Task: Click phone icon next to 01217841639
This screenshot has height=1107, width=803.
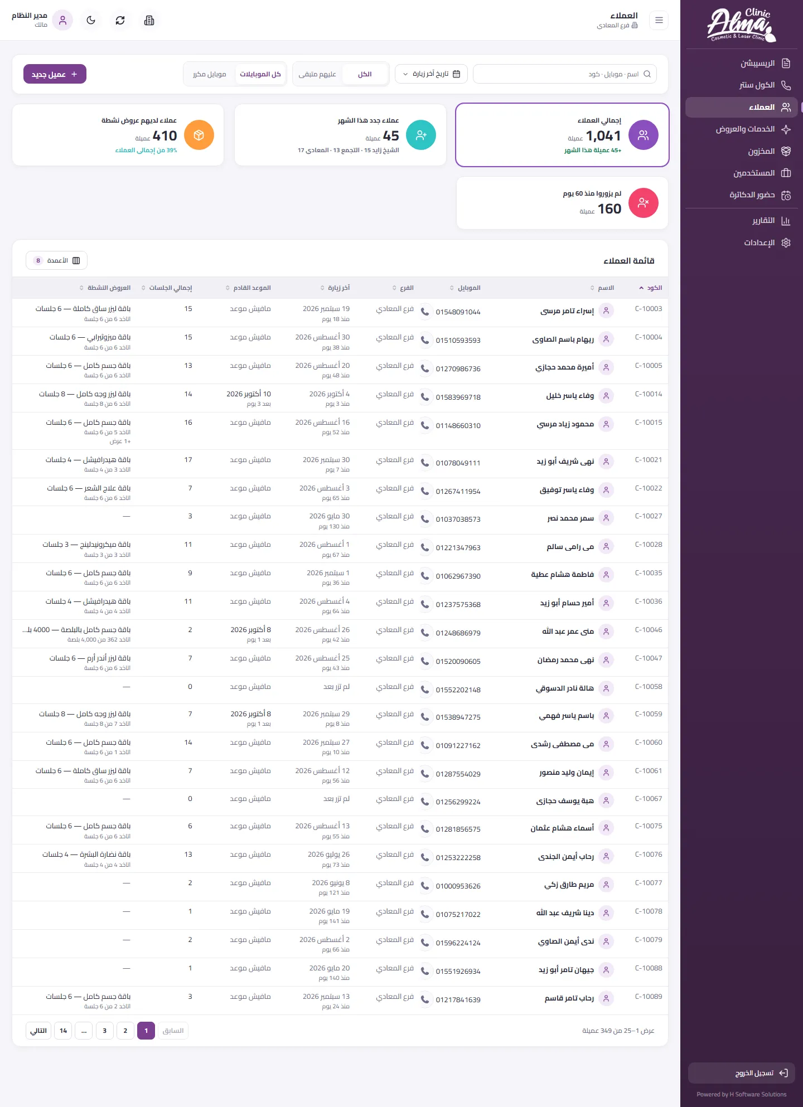Action: click(x=425, y=999)
